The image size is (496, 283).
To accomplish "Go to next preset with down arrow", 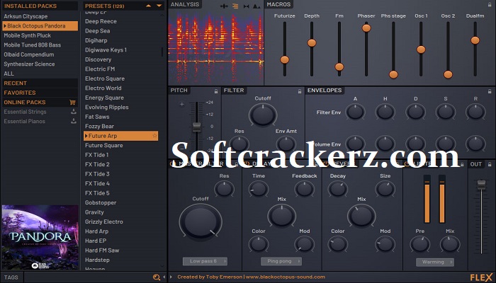I will point(159,6).
